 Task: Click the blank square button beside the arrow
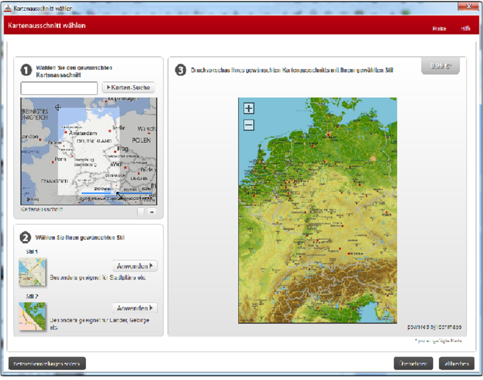coord(141,212)
